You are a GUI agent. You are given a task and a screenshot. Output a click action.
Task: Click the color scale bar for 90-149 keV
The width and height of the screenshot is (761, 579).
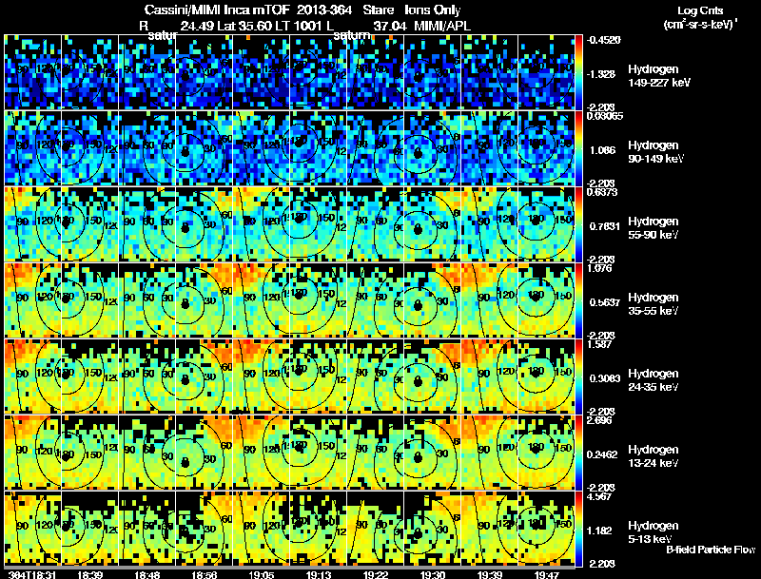pyautogui.click(x=578, y=148)
